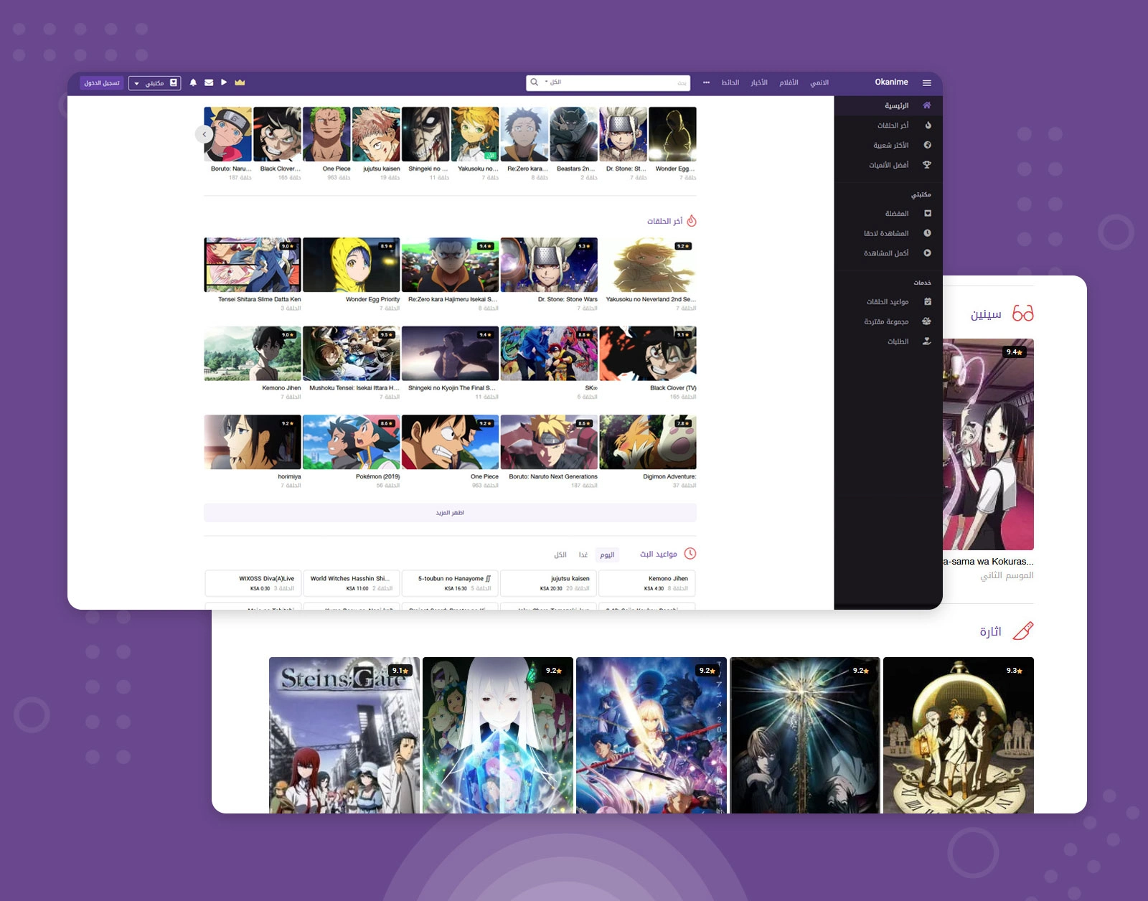Click the clock icon beside the مواعيد البث heading
Screen dimensions: 1148x901
click(690, 554)
